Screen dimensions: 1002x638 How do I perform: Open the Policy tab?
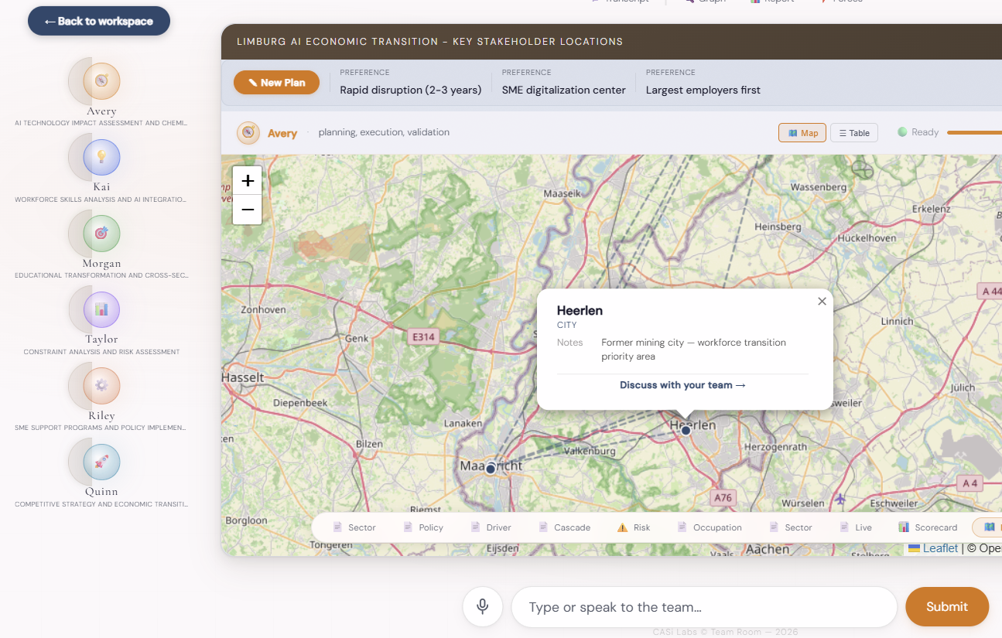tap(423, 527)
